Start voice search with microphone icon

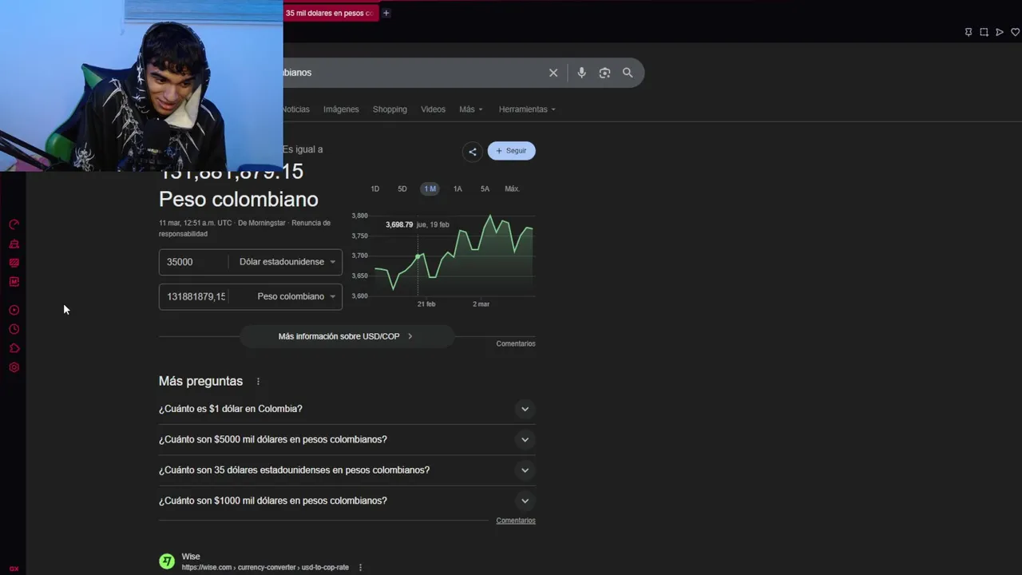coord(581,73)
